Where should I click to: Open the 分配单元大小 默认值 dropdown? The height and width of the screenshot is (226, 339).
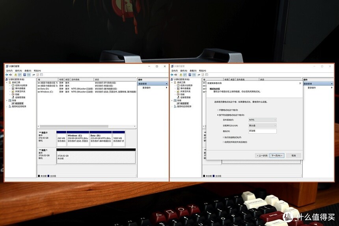pyautogui.click(x=263, y=126)
